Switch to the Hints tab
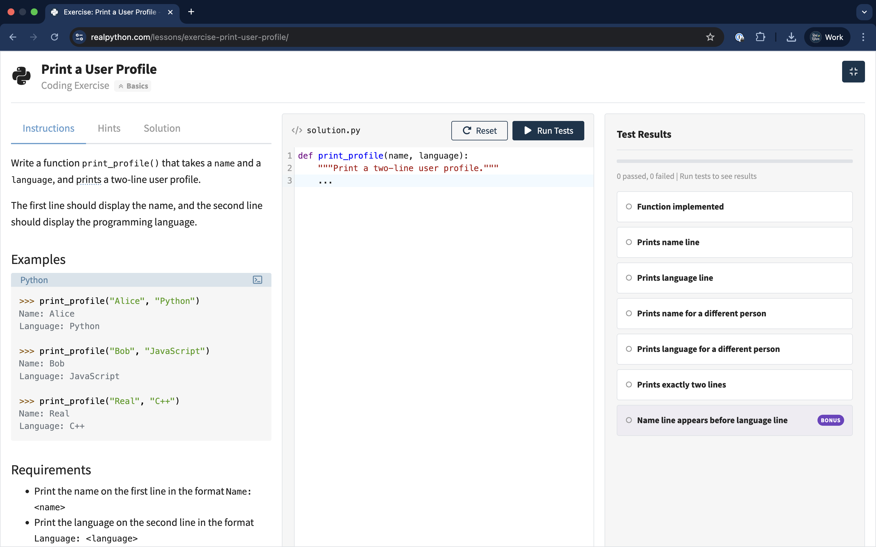The height and width of the screenshot is (547, 876). [109, 129]
